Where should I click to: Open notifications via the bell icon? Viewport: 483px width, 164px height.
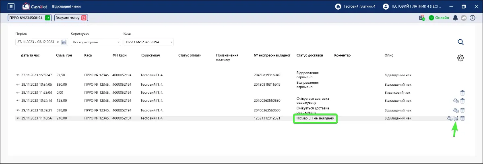pyautogui.click(x=456, y=18)
